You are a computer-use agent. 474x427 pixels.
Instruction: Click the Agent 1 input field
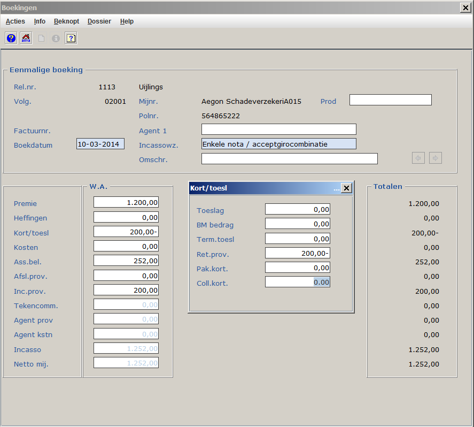pos(278,129)
